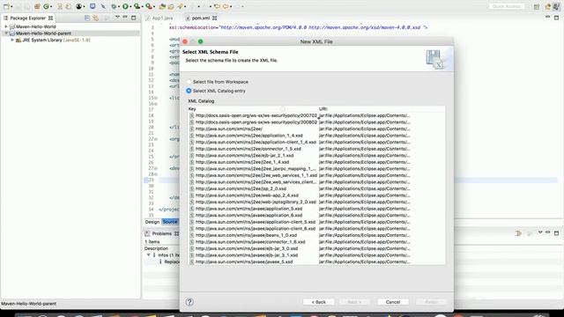
Task: Expand the JRE System Library node
Action: pyautogui.click(x=12, y=40)
